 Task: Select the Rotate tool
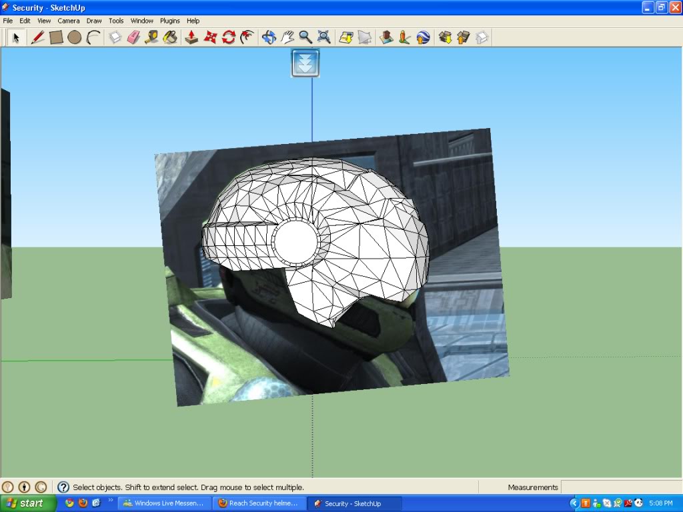point(229,38)
